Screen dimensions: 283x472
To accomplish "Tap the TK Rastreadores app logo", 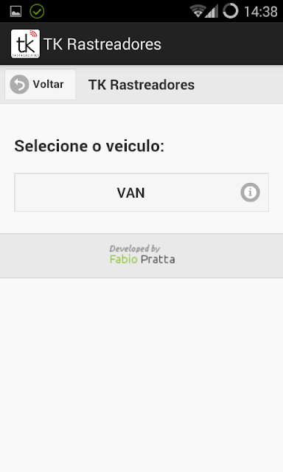I will point(25,44).
